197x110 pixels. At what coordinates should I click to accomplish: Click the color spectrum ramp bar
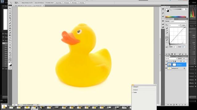coord(176,17)
